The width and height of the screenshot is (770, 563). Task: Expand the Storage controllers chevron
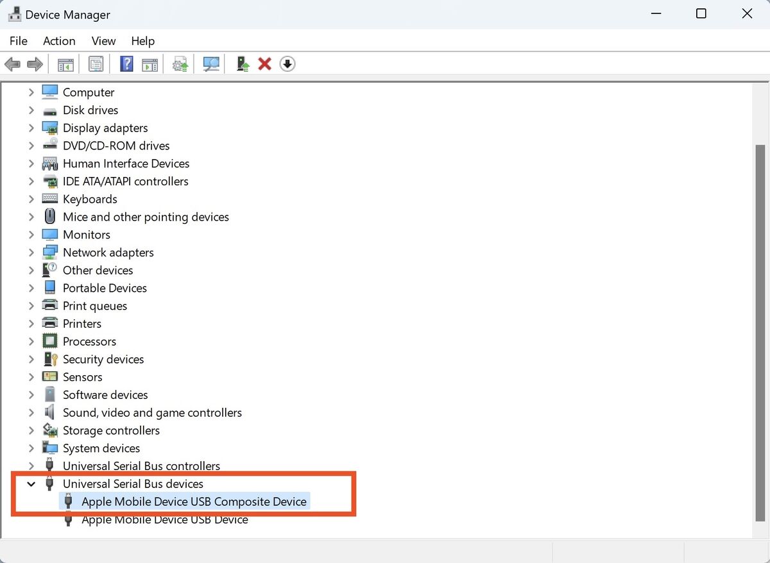pyautogui.click(x=31, y=430)
